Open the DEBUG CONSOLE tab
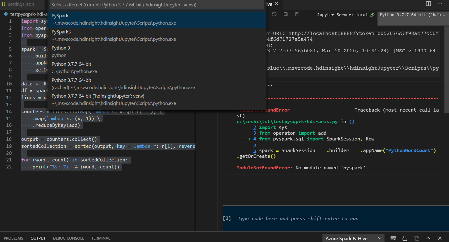This screenshot has height=242, width=449. pyautogui.click(x=68, y=238)
